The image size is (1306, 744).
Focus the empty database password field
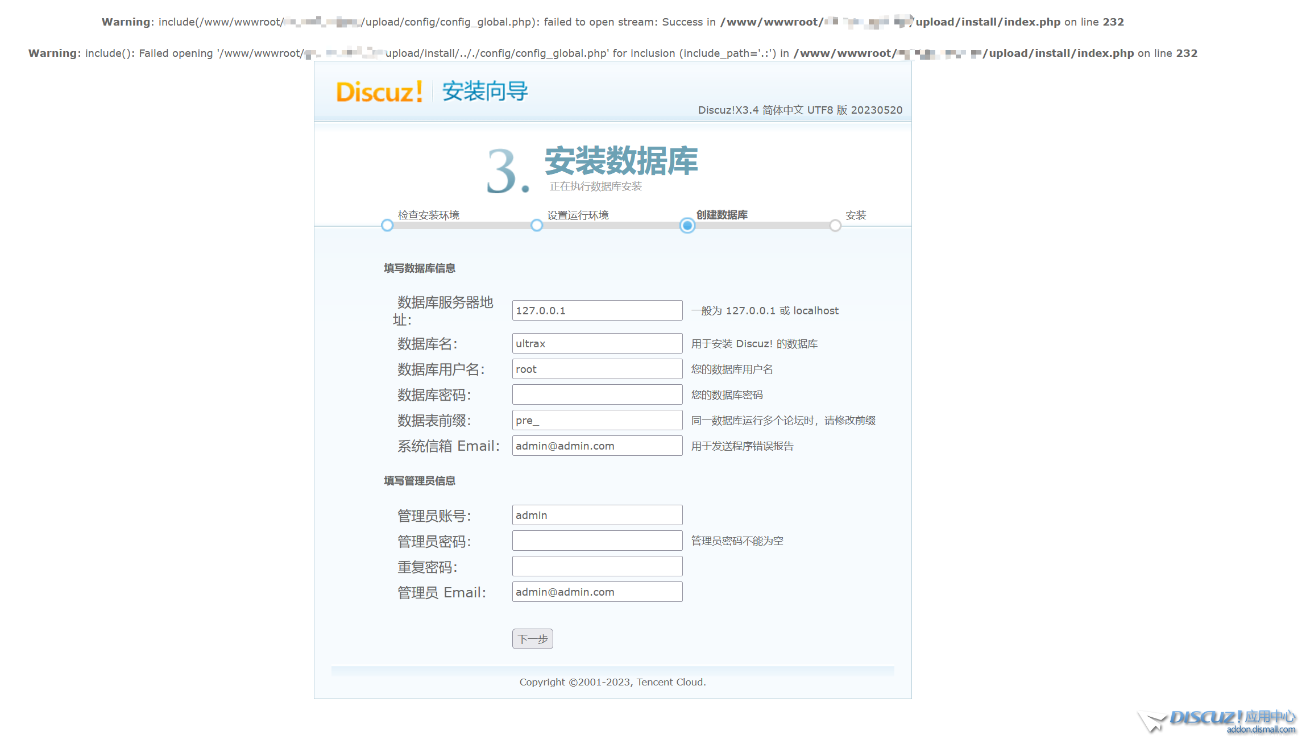click(597, 394)
